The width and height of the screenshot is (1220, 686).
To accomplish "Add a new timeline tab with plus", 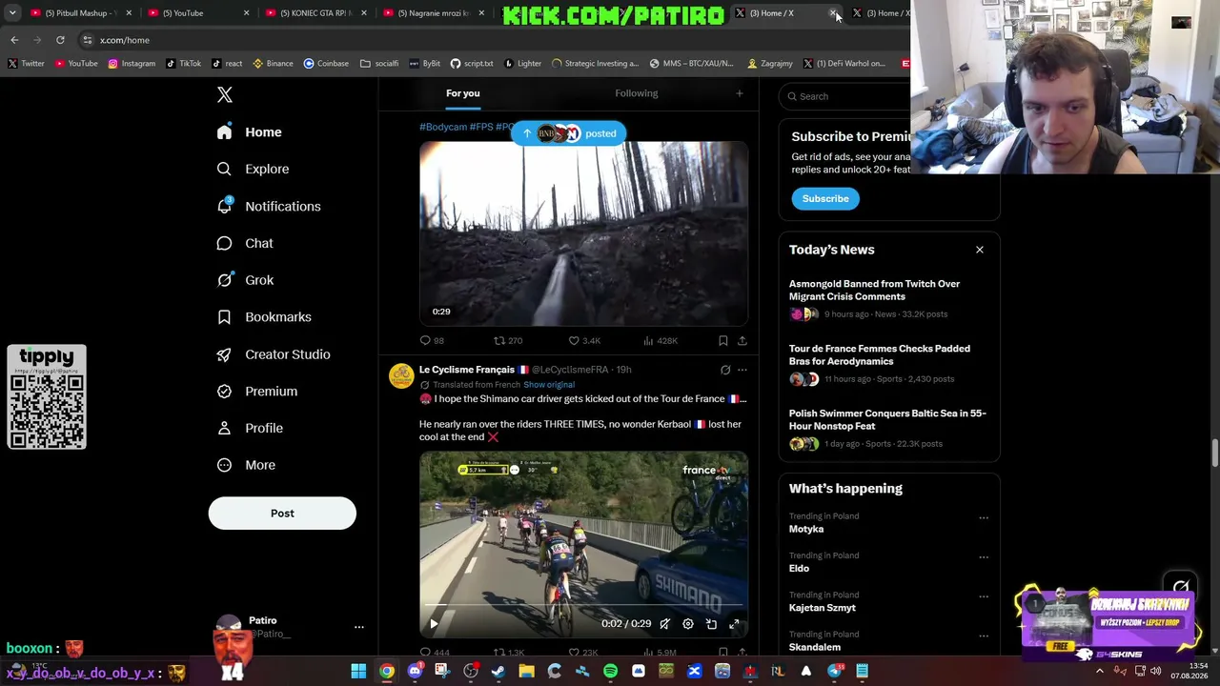I will pyautogui.click(x=740, y=93).
